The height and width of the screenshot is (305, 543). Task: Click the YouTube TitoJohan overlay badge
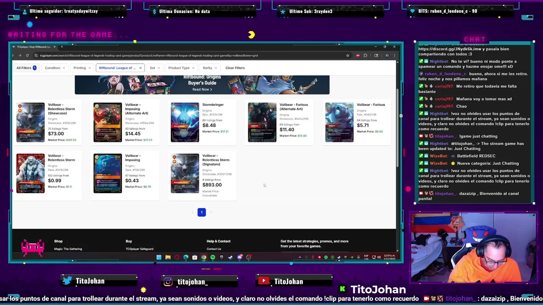click(x=294, y=281)
